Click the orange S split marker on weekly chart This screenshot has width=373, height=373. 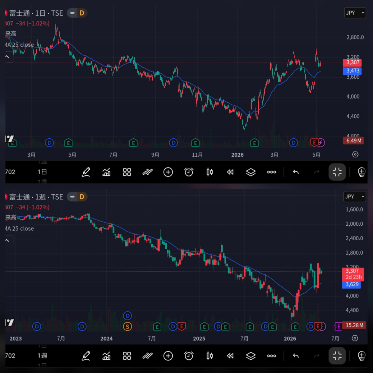pos(127,326)
